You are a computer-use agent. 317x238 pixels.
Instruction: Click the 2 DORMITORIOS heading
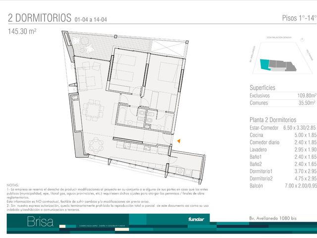tap(40, 18)
